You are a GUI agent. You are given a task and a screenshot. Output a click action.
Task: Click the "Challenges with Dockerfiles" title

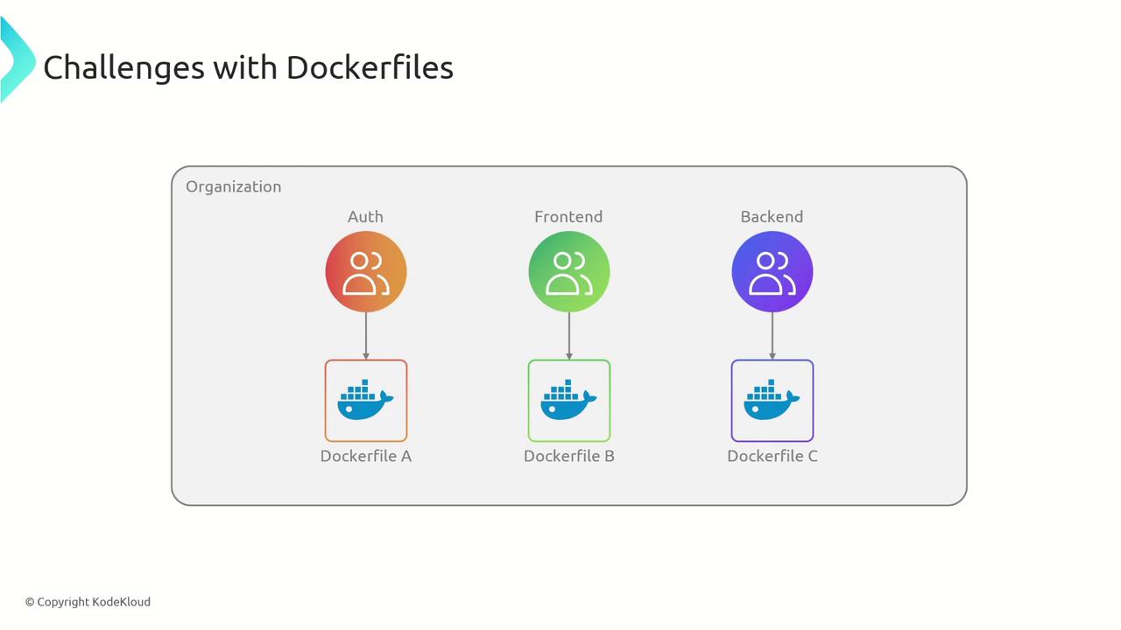click(x=249, y=67)
